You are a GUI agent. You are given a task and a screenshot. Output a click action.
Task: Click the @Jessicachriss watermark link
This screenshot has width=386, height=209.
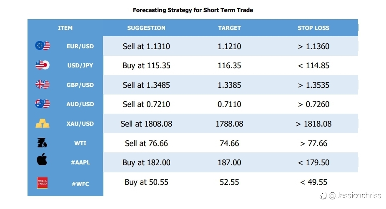[x=351, y=196]
